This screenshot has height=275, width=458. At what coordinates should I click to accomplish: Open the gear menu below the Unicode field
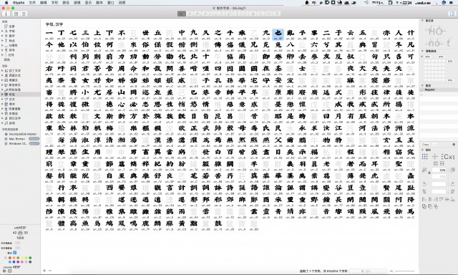tap(4, 271)
